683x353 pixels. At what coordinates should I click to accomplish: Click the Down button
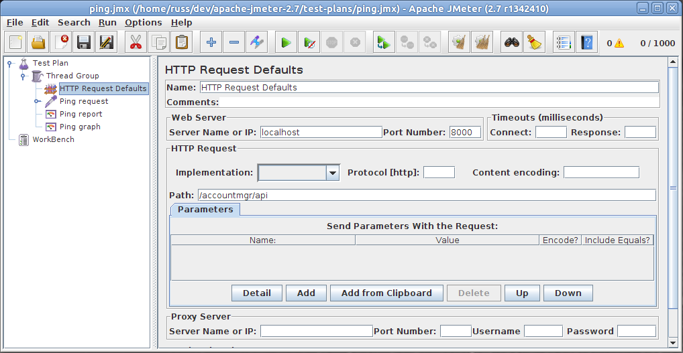coord(568,293)
